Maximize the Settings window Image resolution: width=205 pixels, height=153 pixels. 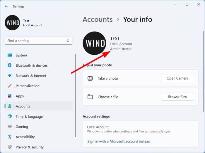click(187, 4)
